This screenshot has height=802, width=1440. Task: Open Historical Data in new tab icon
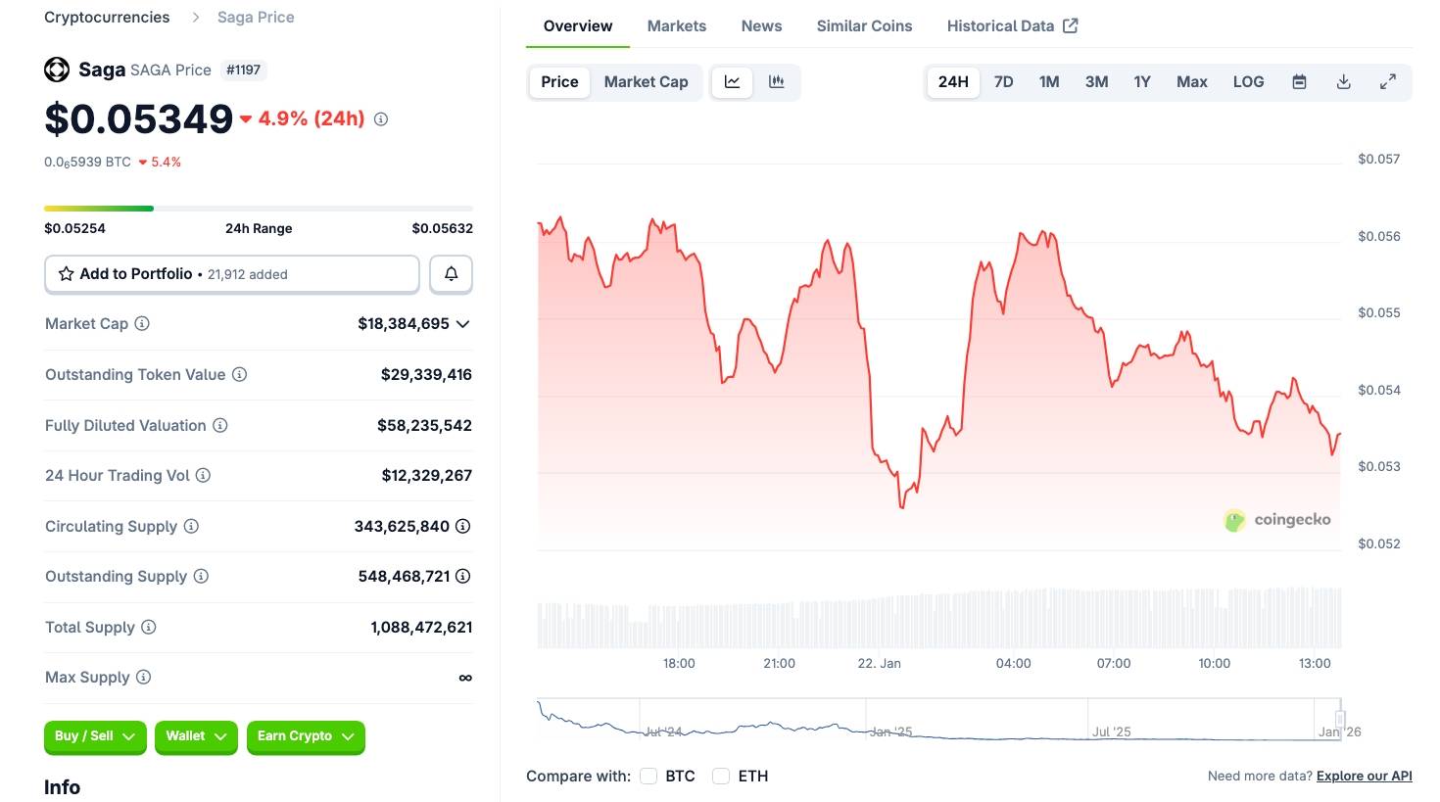pos(1070,25)
